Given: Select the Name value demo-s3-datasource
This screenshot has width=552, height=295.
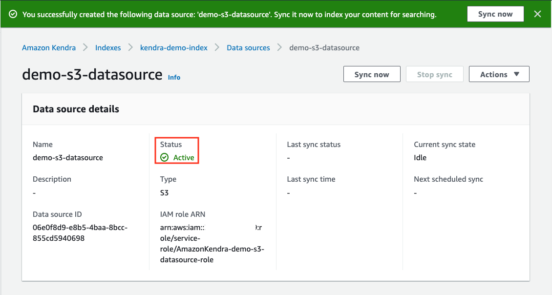Looking at the screenshot, I should click(68, 158).
